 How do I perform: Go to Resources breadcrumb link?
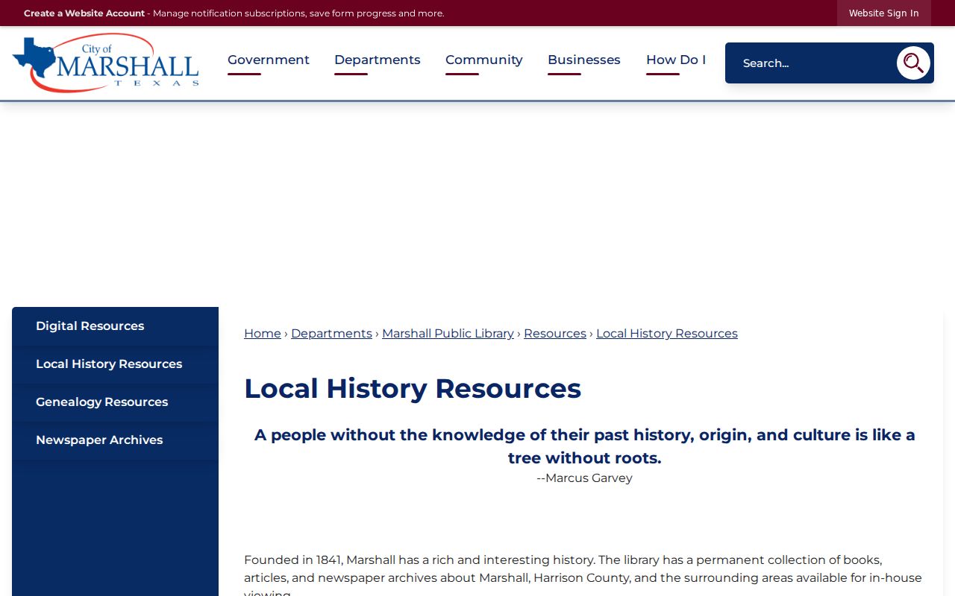[x=555, y=334]
